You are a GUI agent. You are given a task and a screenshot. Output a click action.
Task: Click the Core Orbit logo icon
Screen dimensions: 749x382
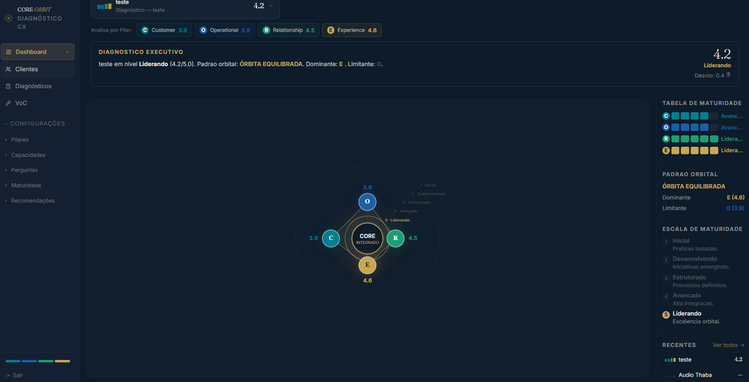click(x=8, y=18)
